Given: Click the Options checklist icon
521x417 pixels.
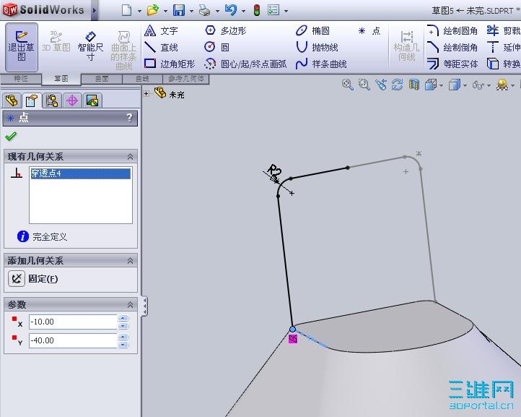Looking at the screenshot, I should [x=273, y=10].
